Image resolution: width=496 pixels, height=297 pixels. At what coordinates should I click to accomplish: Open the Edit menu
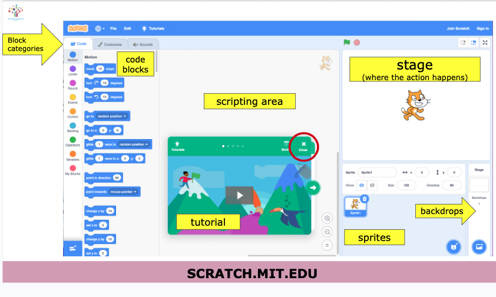click(x=127, y=28)
